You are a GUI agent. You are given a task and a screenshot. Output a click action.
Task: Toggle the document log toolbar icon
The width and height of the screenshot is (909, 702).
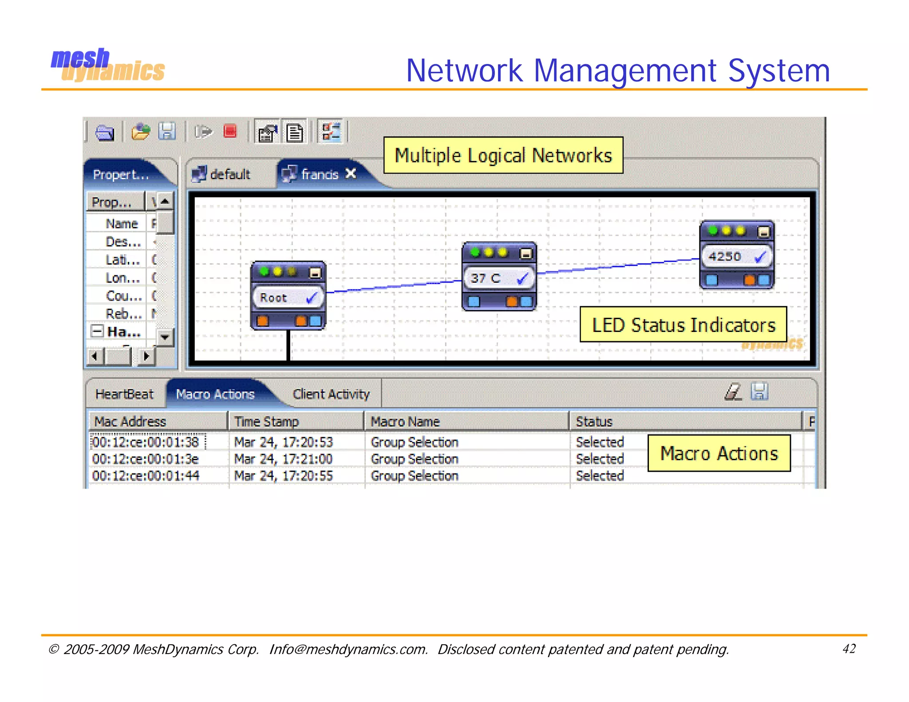pyautogui.click(x=294, y=132)
